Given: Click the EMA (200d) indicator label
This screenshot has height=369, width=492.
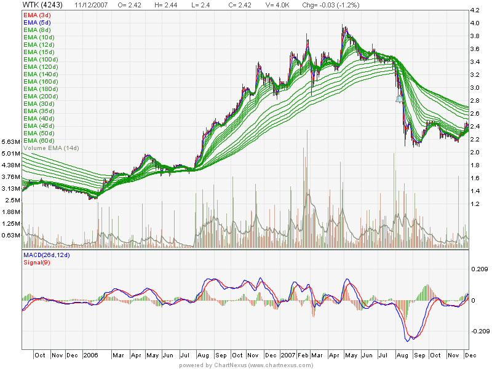Looking at the screenshot, I should click(x=40, y=97).
